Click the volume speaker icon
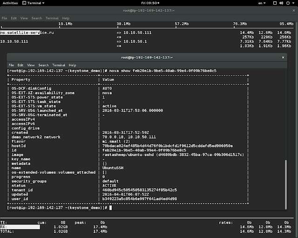This screenshot has height=238, width=298. [281, 3]
